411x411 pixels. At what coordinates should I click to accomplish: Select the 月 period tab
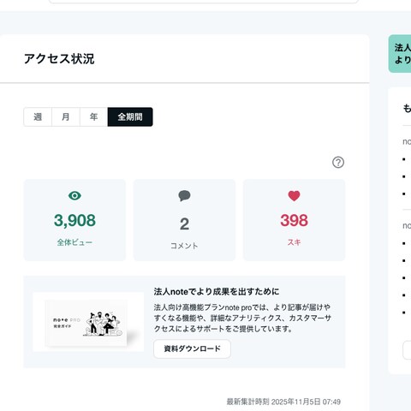(x=66, y=116)
